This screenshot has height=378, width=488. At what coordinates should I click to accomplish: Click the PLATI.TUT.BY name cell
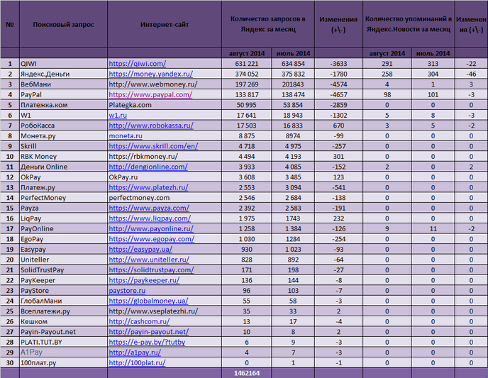(64, 342)
